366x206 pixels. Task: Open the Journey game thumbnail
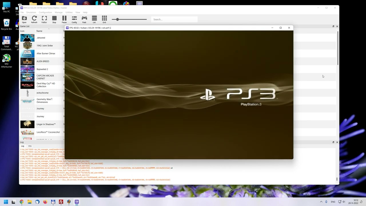(27, 108)
